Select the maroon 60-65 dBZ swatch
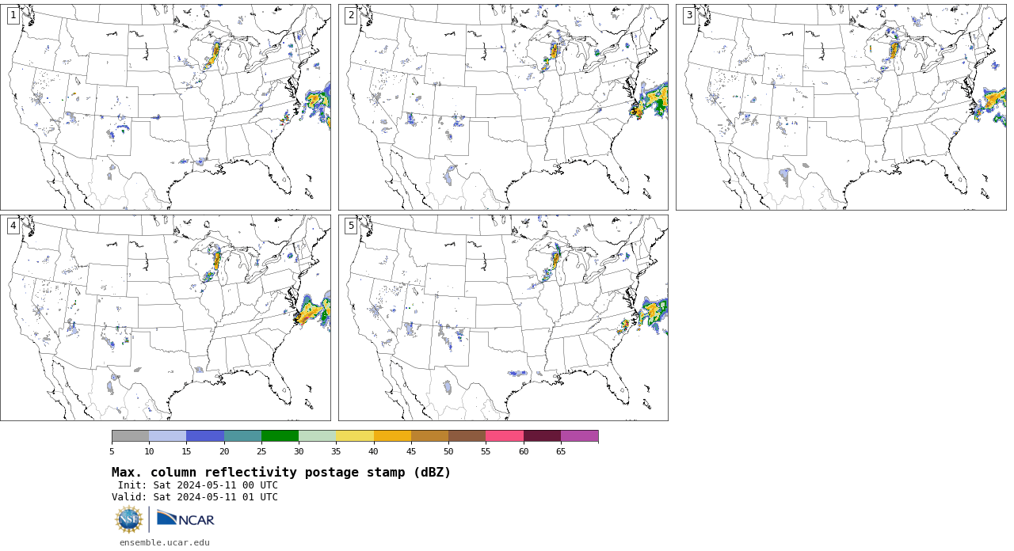Image resolution: width=1014 pixels, height=551 pixels. coord(542,436)
